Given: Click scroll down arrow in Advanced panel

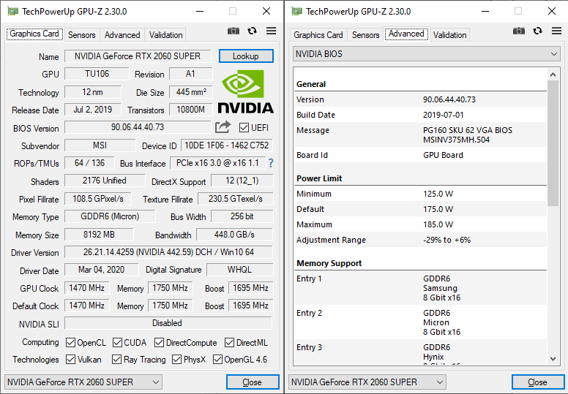Looking at the screenshot, I should pos(553,359).
